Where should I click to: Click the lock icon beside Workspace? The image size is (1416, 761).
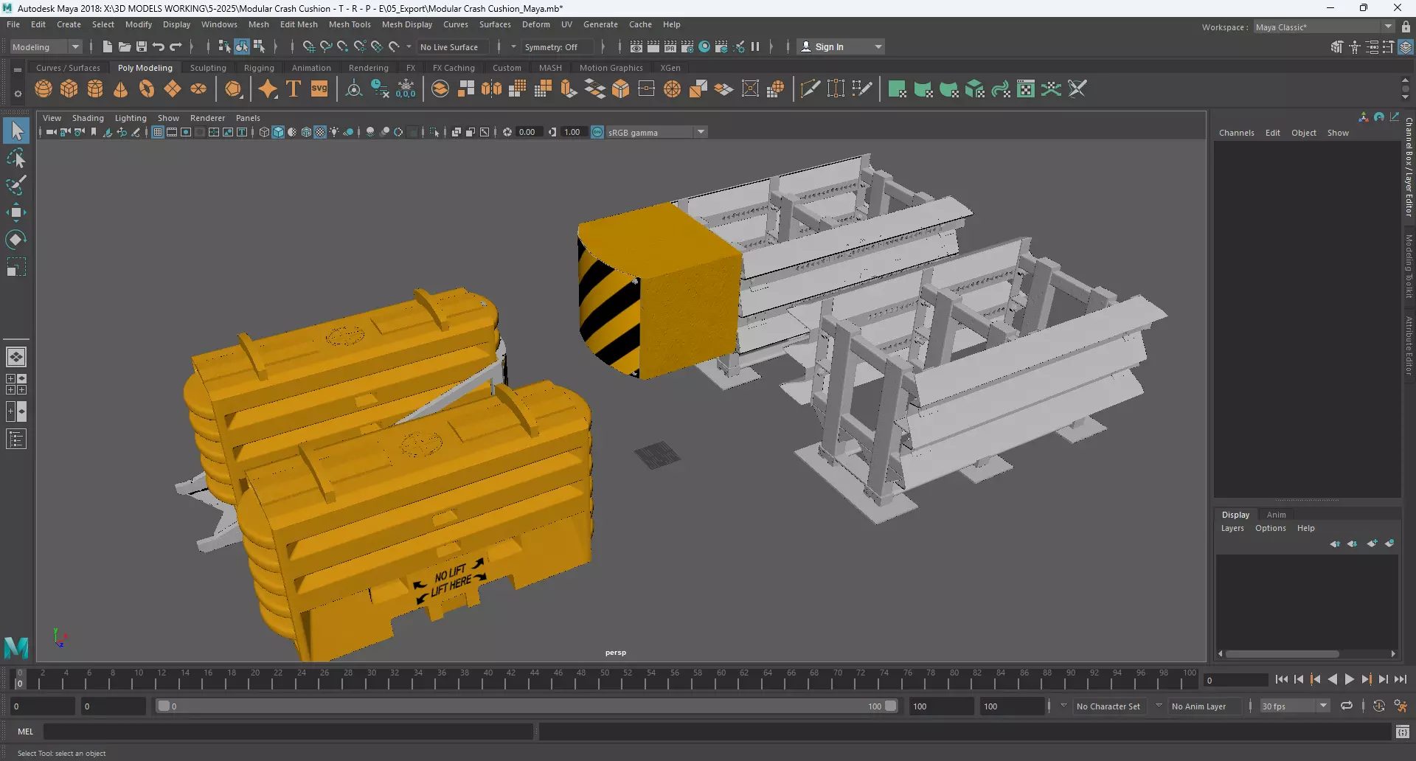(x=1406, y=27)
